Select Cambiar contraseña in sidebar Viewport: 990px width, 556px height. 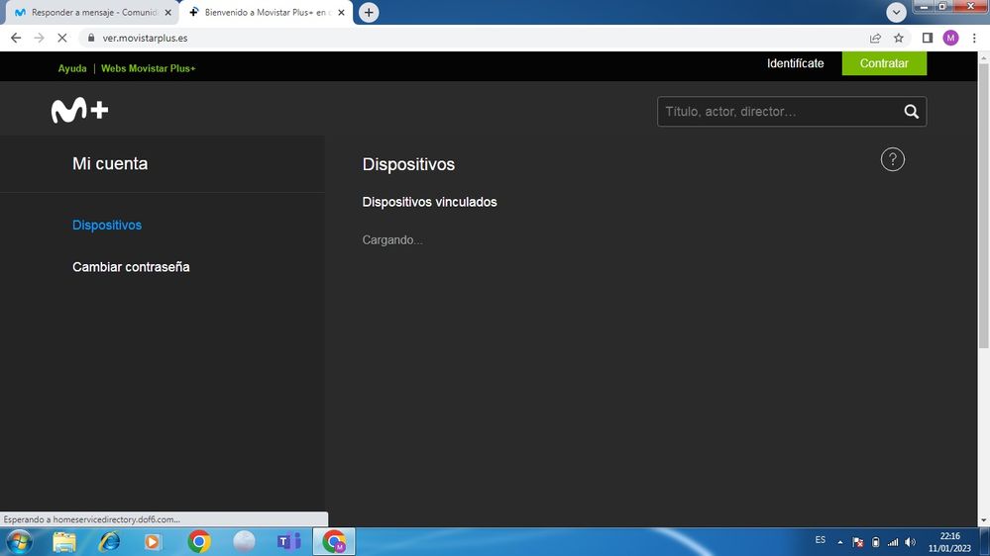pyautogui.click(x=131, y=267)
